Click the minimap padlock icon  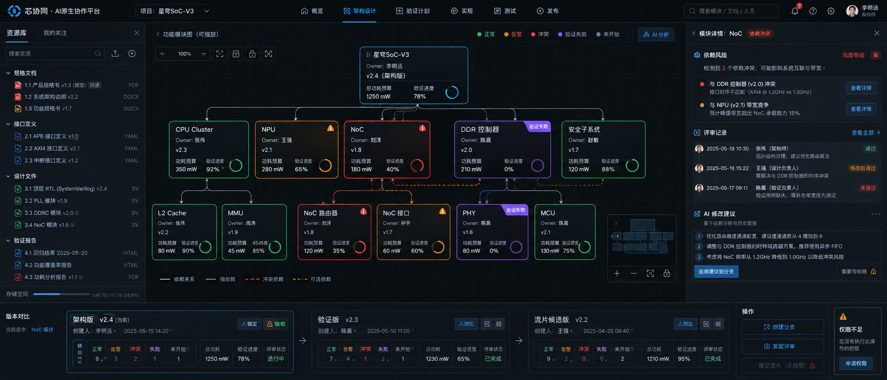667,274
